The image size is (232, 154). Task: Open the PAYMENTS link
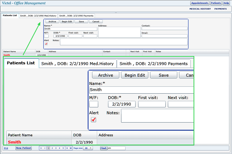pos(220,9)
